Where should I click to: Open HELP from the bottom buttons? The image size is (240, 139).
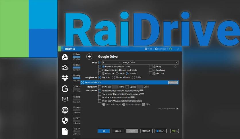point(160,131)
